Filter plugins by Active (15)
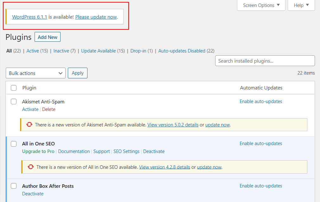Viewport: 320px width, 202px height. click(x=37, y=51)
